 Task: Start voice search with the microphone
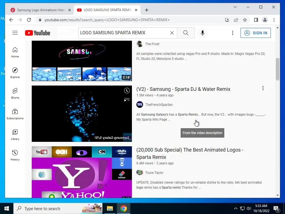(x=203, y=33)
